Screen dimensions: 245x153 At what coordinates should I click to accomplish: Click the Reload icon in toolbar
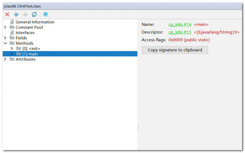(x=34, y=14)
